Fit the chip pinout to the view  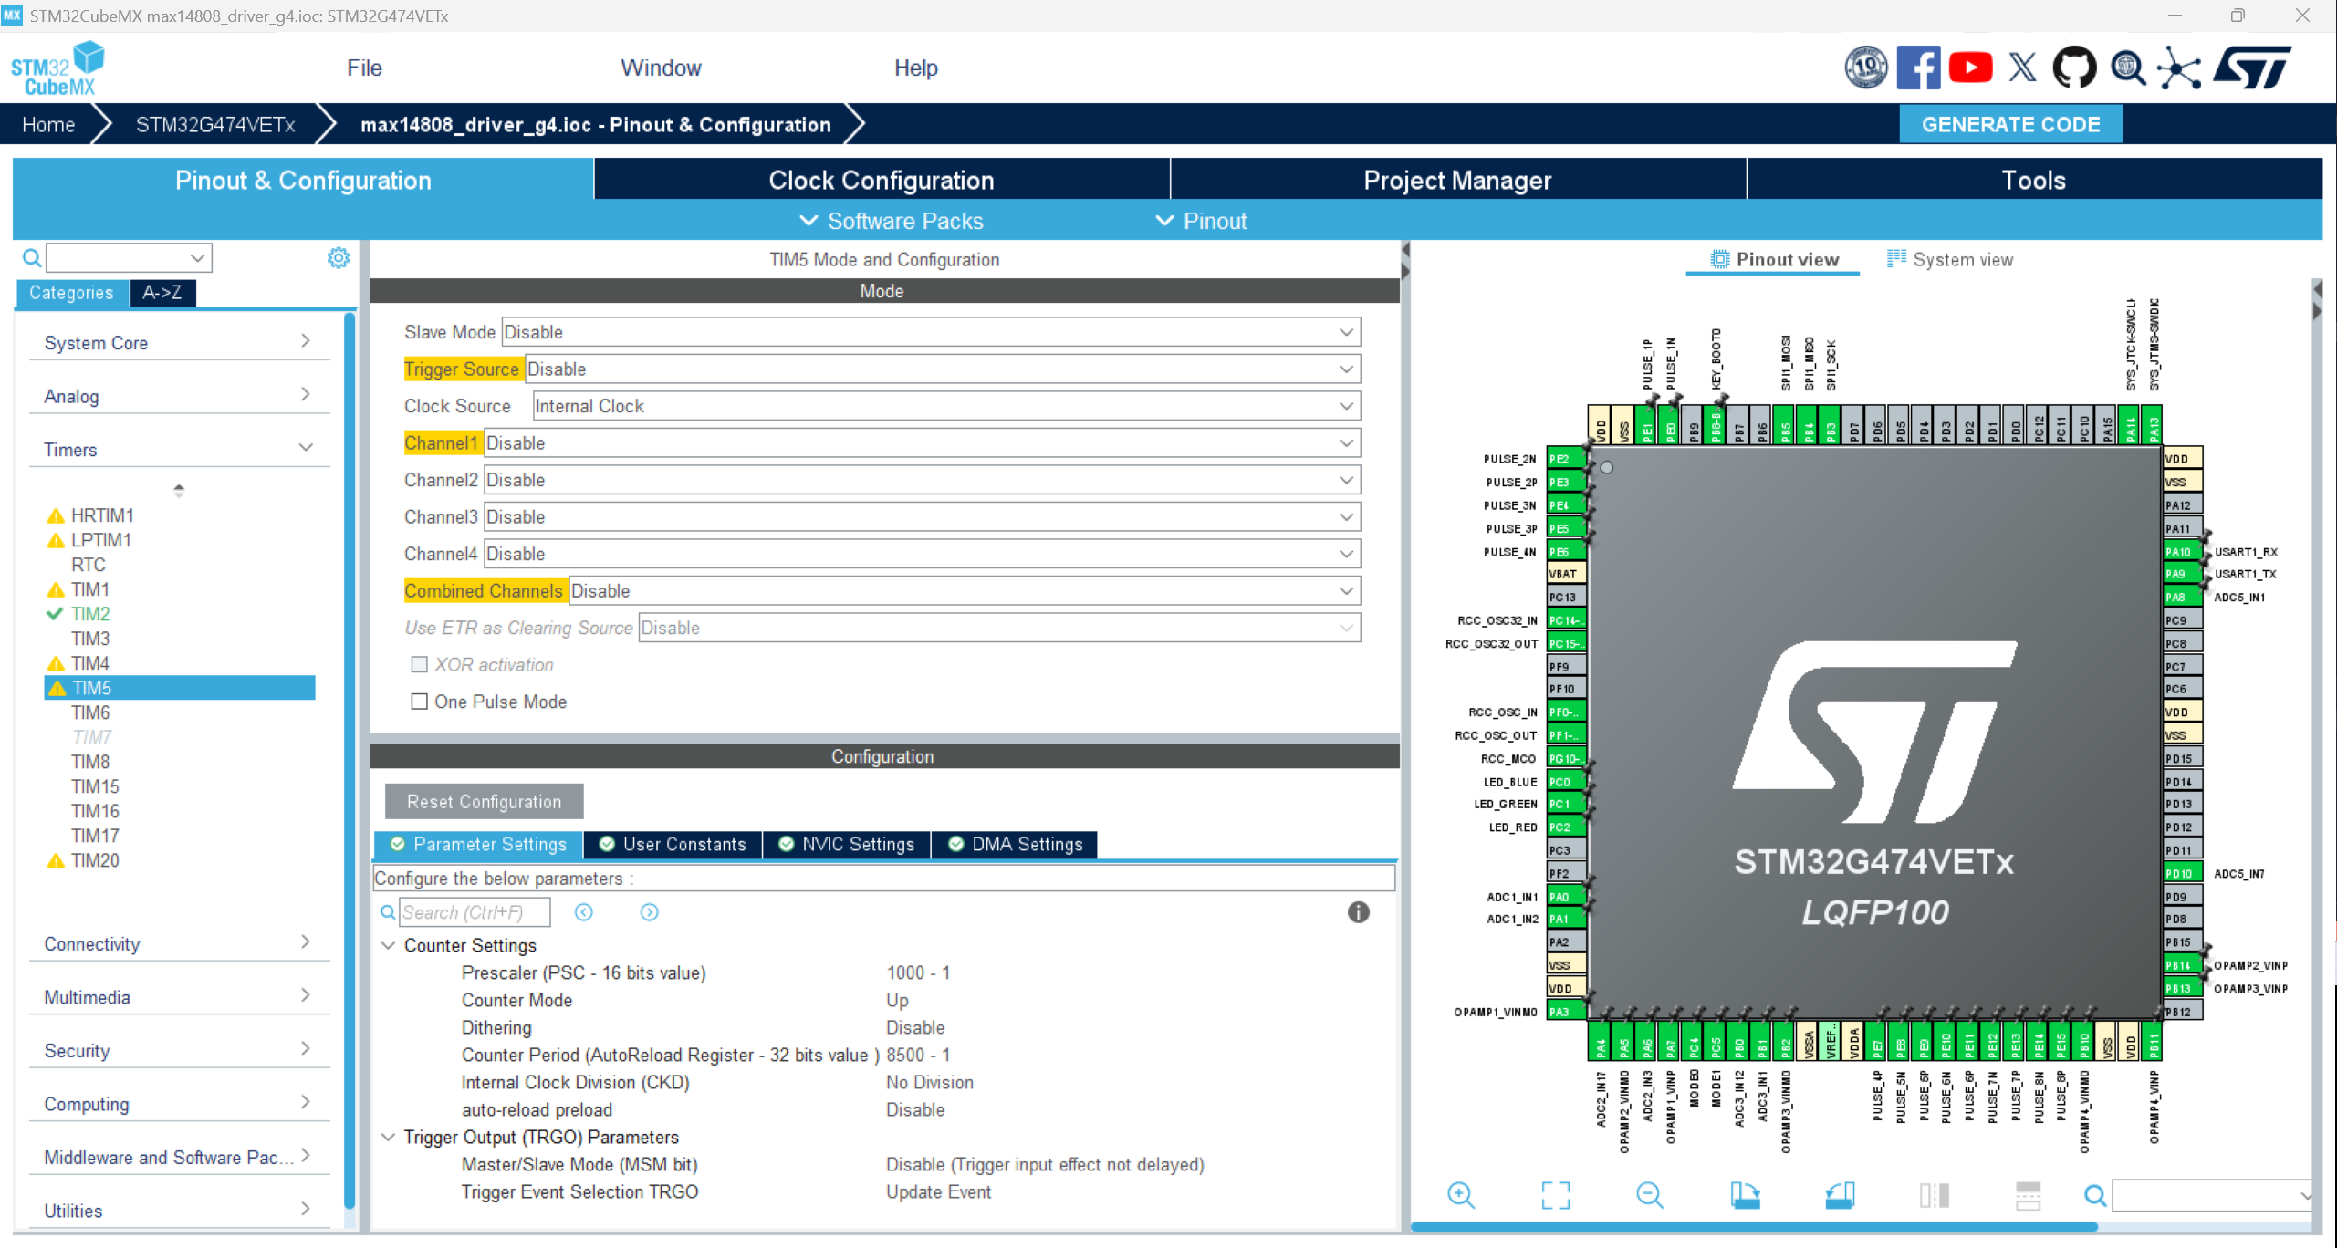(x=1555, y=1195)
